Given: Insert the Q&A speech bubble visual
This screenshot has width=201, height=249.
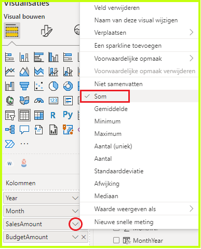Looking at the screenshot, I should (24, 130).
